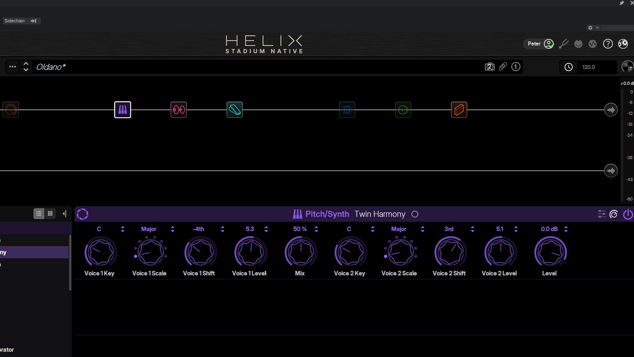Click the path 2 output waveform node
Viewport: 634px width, 357px height.
point(611,171)
